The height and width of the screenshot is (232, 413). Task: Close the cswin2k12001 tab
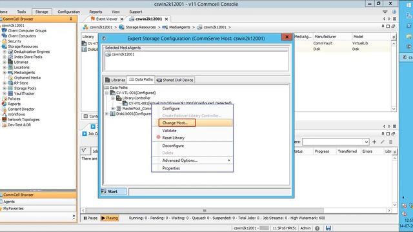(166, 19)
